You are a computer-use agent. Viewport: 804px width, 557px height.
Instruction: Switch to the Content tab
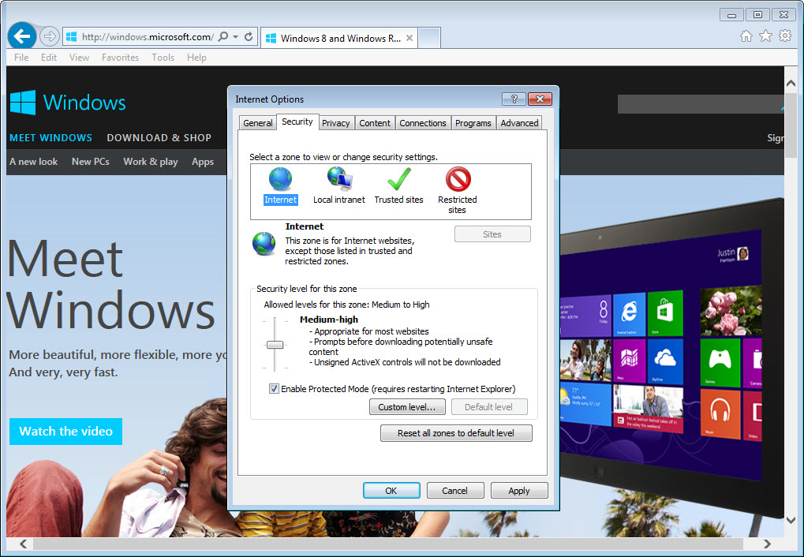tap(374, 123)
